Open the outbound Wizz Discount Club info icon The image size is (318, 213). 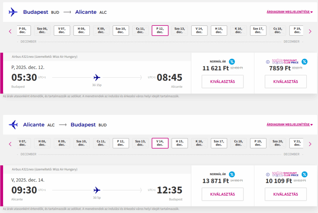point(268,62)
